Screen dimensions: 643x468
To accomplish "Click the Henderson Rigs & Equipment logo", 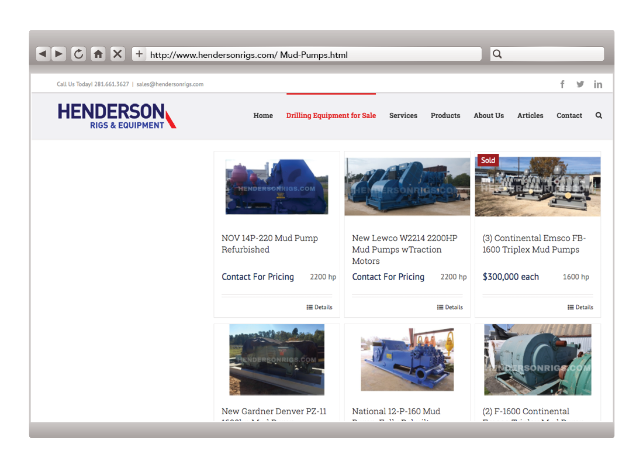I will (117, 116).
